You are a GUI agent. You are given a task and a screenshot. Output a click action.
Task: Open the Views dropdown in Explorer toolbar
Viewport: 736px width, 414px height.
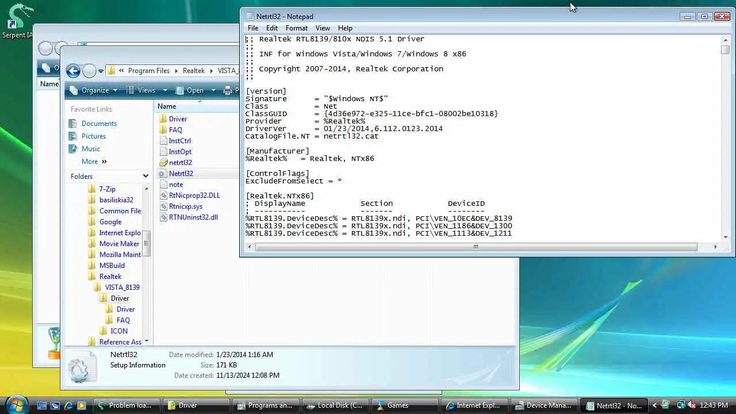pyautogui.click(x=147, y=90)
